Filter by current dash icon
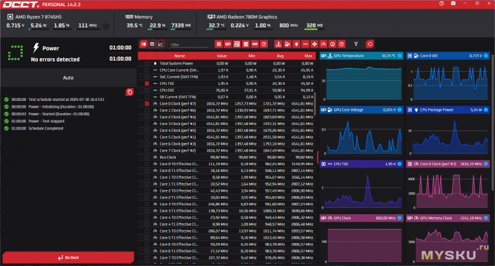This screenshot has width=495, height=266. 305,44
